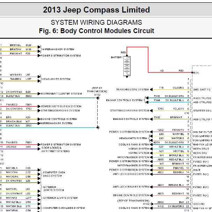212x212 pixels.
Task: Click 'DOOR LOCKS & ANTI-THEFT SYSTEMS' label
Action: [x=55, y=150]
